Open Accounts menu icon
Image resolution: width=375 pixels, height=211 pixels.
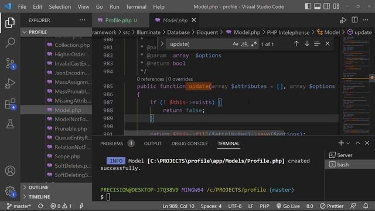click(x=10, y=171)
